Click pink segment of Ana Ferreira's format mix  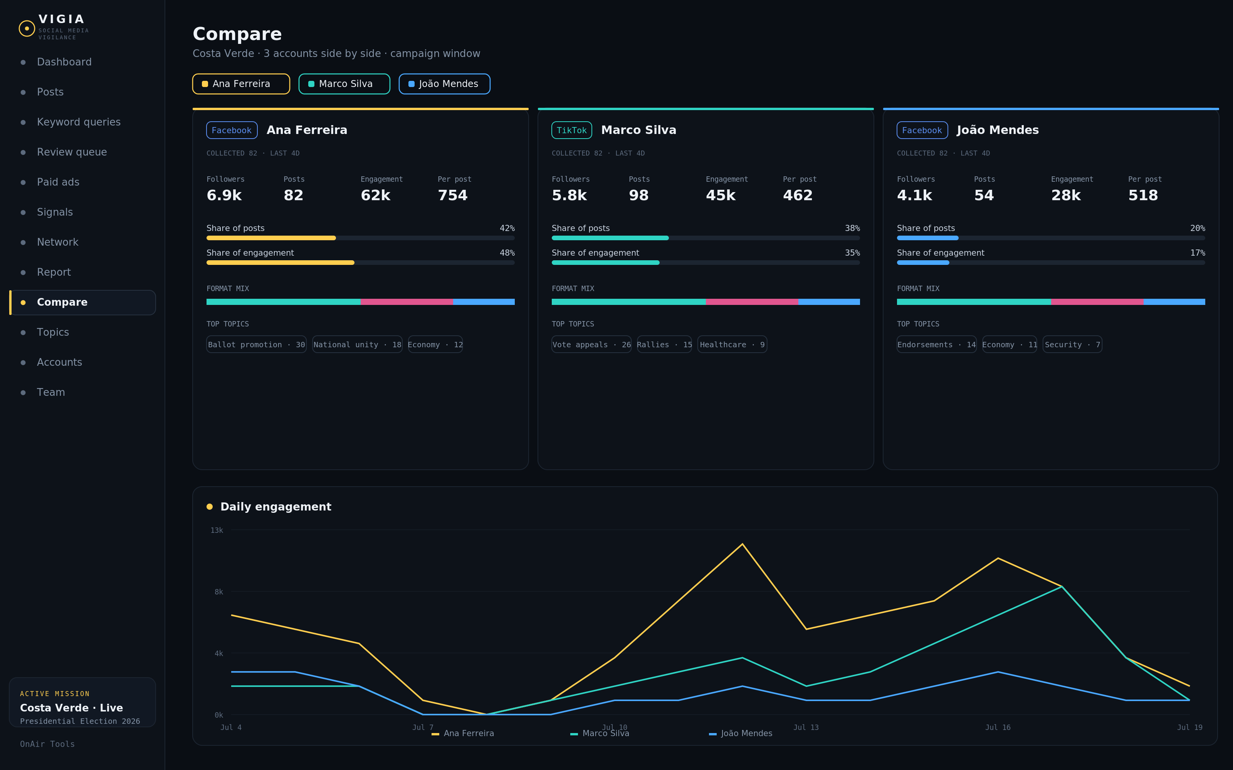click(x=407, y=302)
